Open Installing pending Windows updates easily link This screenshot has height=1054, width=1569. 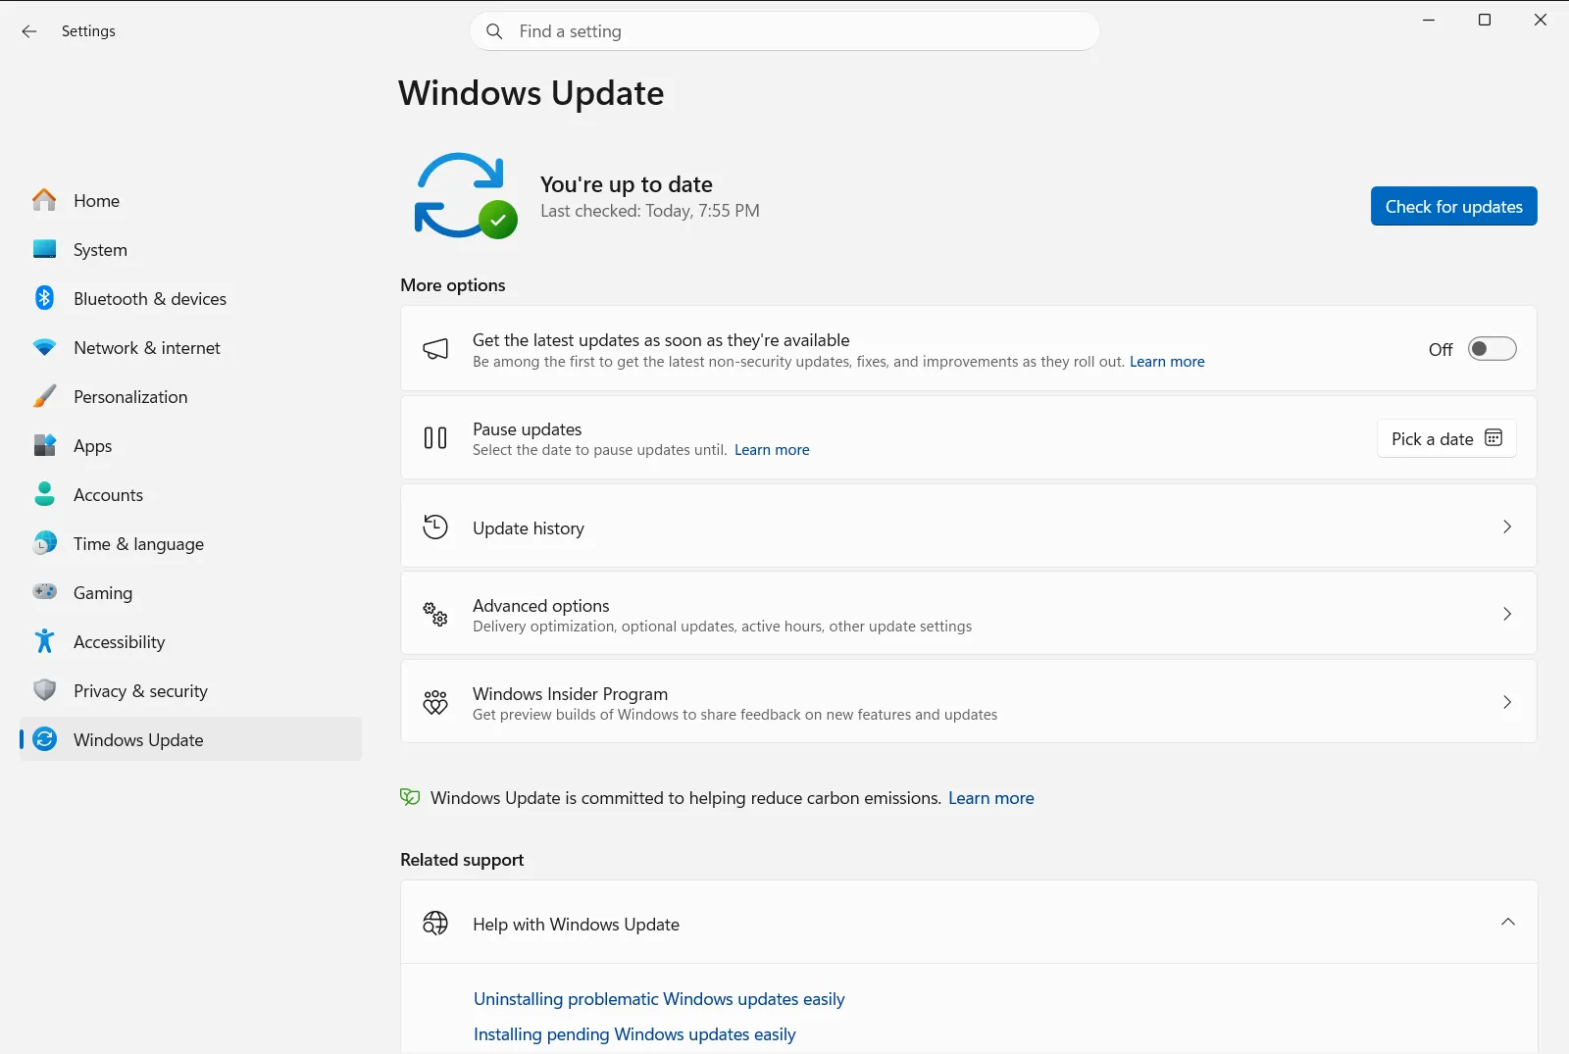point(634,1034)
